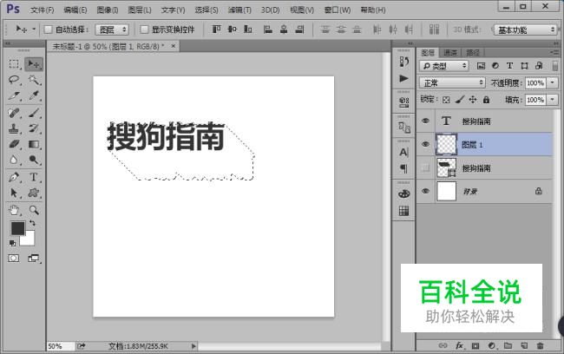564x354 pixels.
Task: Enable the 显示变换控件 checkbox
Action: (144, 29)
